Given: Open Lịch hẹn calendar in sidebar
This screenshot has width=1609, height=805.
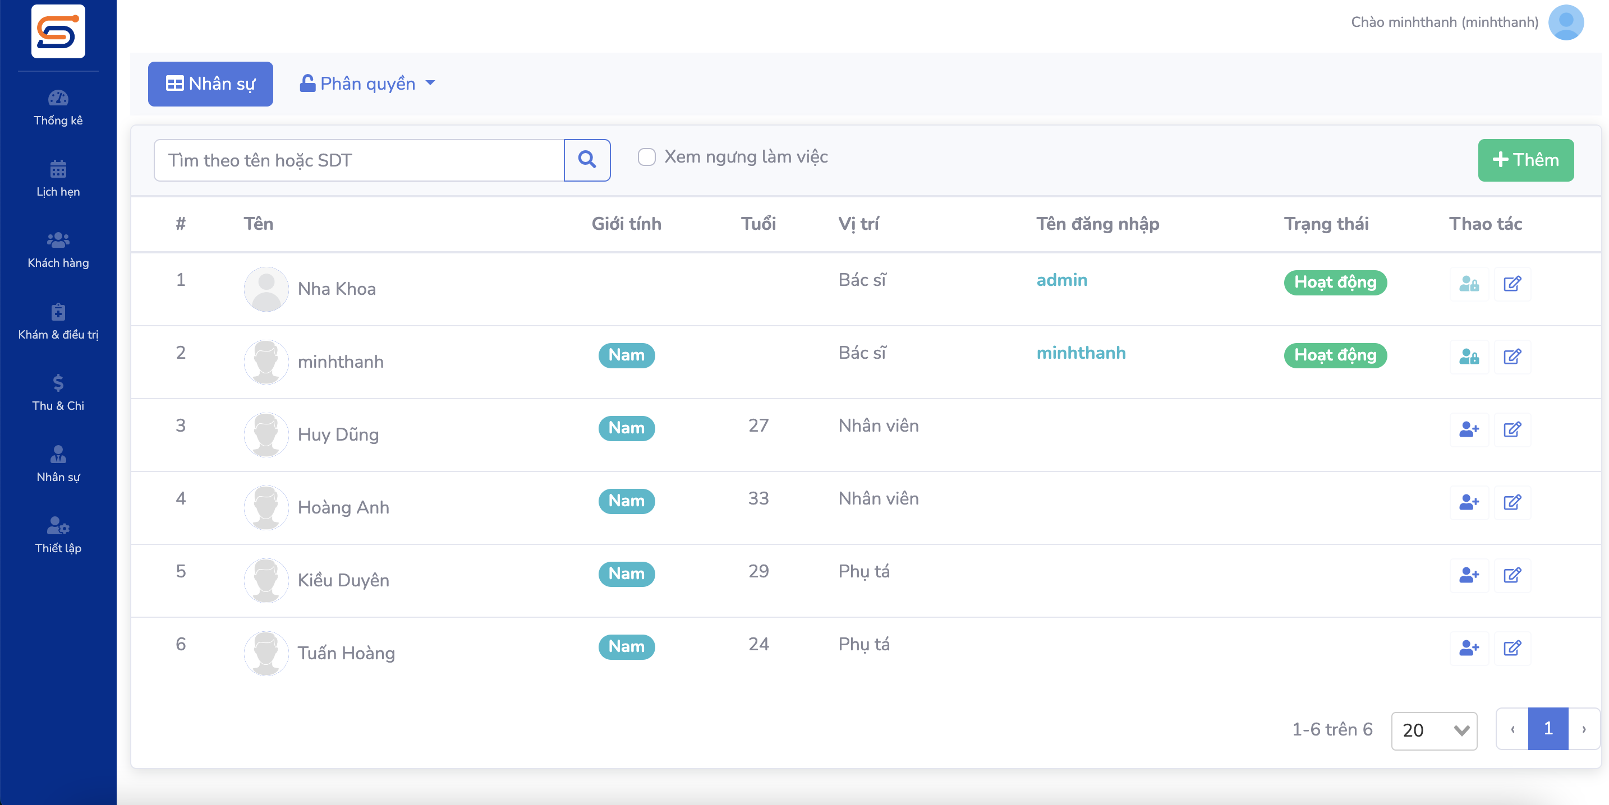Looking at the screenshot, I should coord(58,179).
